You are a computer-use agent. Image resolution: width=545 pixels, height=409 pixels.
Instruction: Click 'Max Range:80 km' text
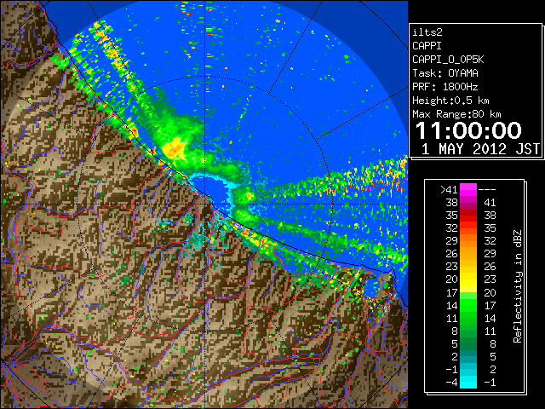click(x=456, y=114)
